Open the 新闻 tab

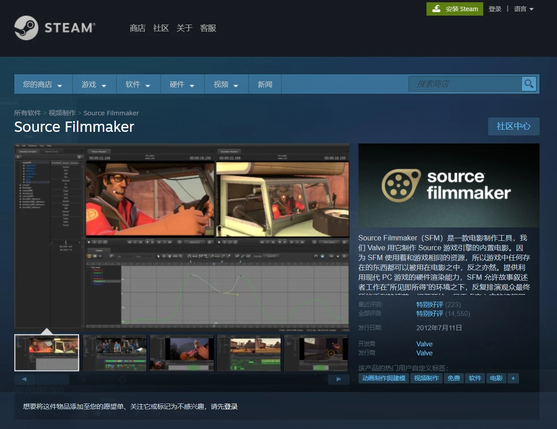coord(265,84)
